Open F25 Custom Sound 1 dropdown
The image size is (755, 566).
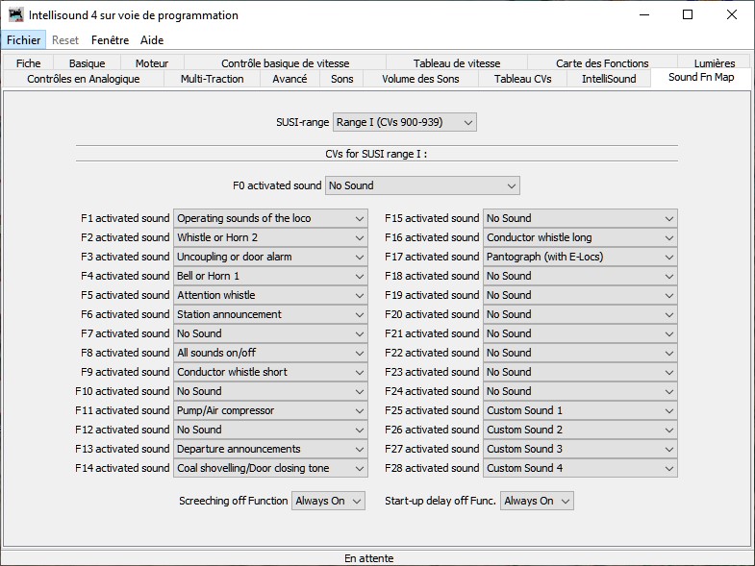pyautogui.click(x=580, y=411)
